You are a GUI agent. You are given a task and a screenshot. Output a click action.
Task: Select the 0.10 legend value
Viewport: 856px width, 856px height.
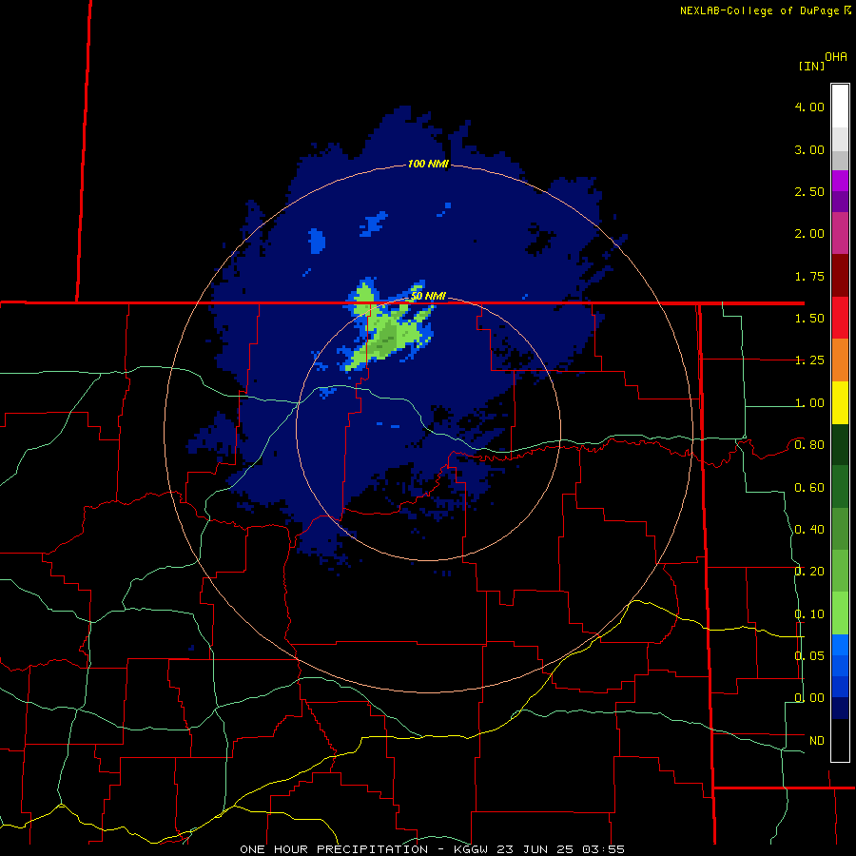click(809, 614)
